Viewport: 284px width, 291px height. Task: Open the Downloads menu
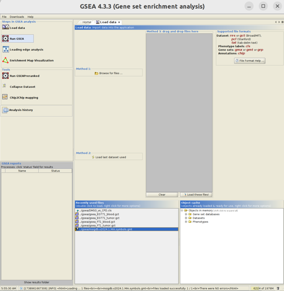click(x=17, y=17)
